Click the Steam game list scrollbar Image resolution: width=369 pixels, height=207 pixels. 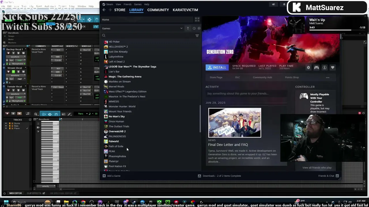[200, 119]
